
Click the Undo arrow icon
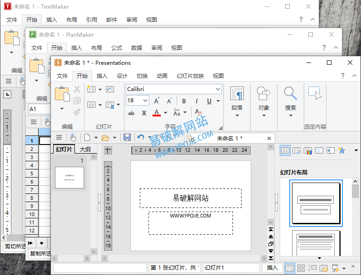[x=141, y=138]
